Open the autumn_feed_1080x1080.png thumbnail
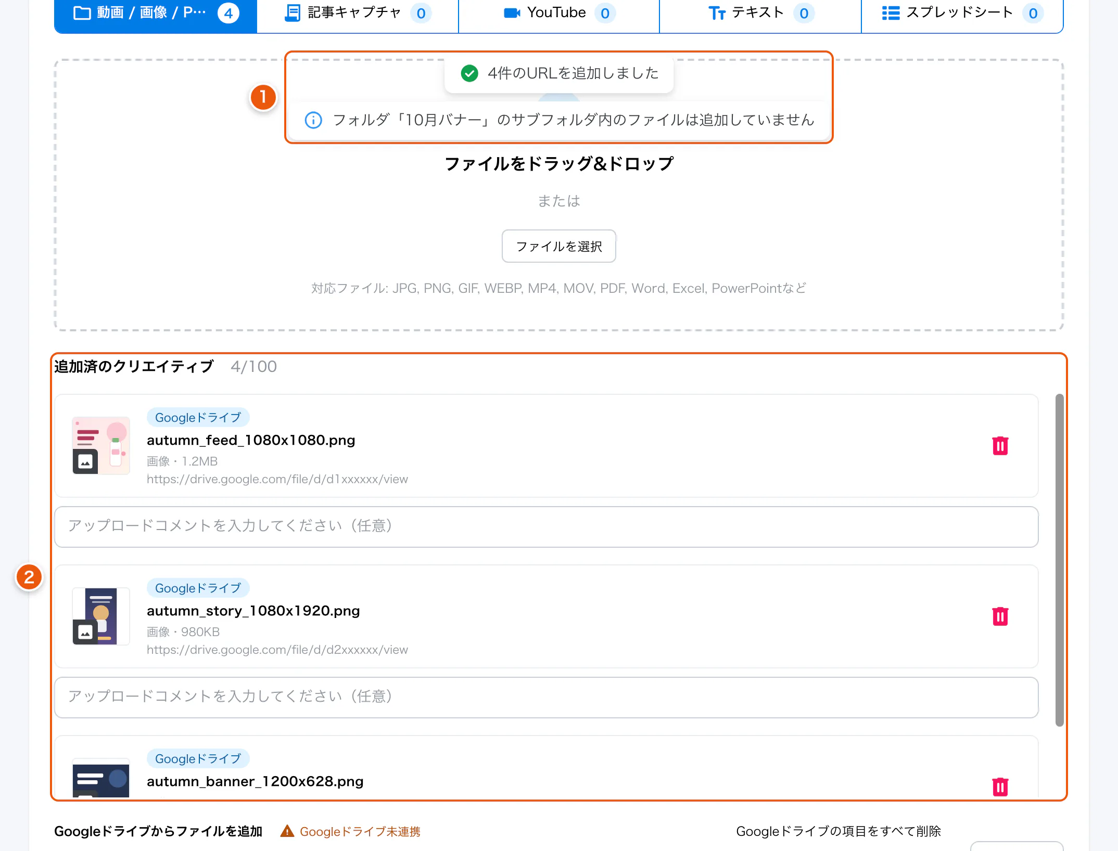The width and height of the screenshot is (1118, 851). coord(101,445)
